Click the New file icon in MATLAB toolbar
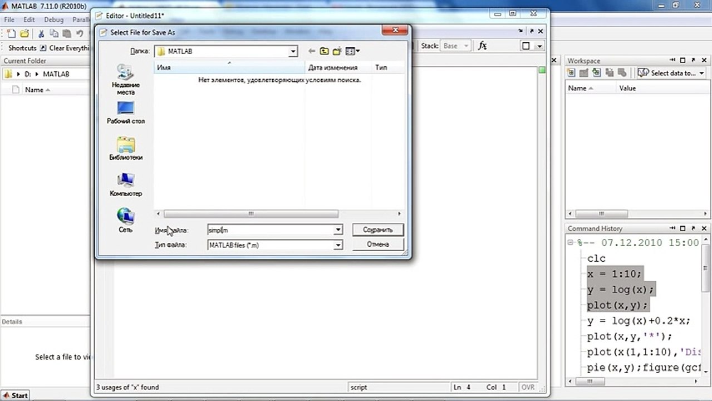 coord(11,33)
